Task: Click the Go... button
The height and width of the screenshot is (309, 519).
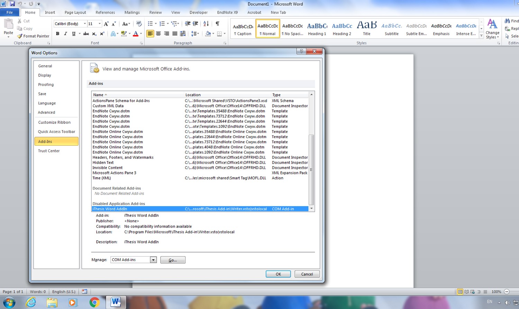Action: (x=173, y=260)
